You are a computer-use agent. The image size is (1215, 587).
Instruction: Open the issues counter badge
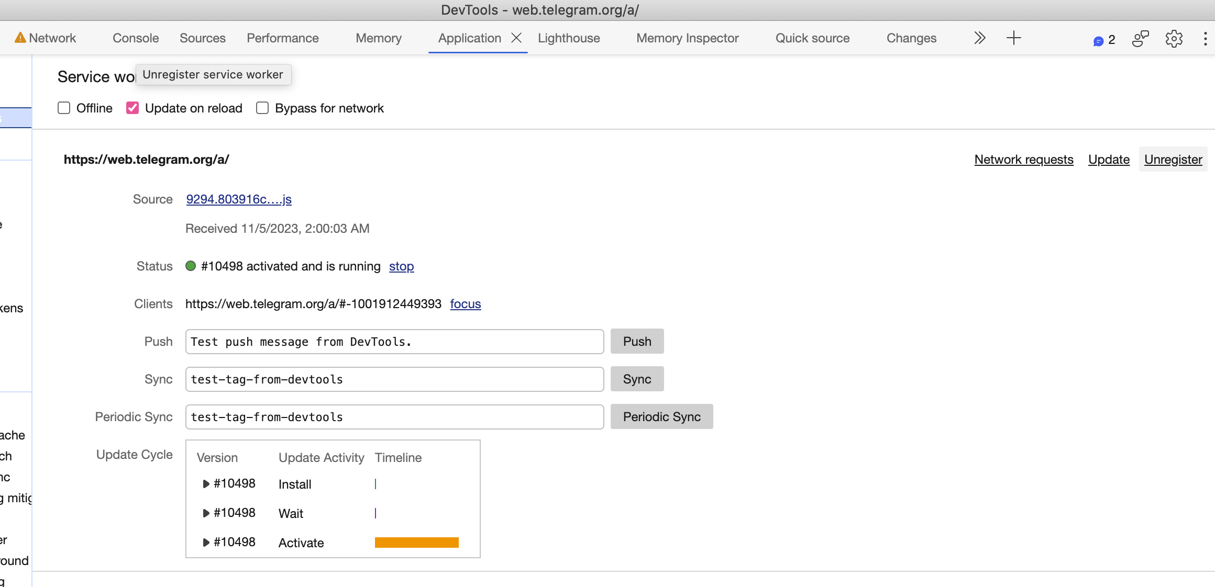tap(1104, 40)
